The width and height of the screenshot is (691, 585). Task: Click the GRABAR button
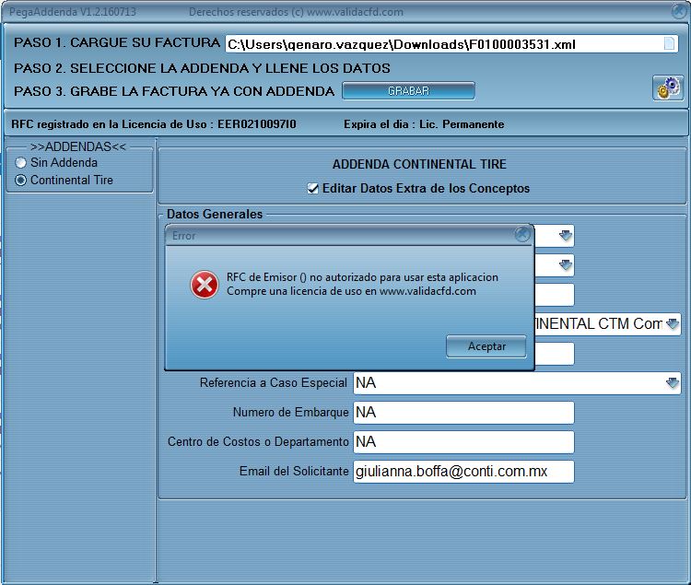tap(408, 91)
